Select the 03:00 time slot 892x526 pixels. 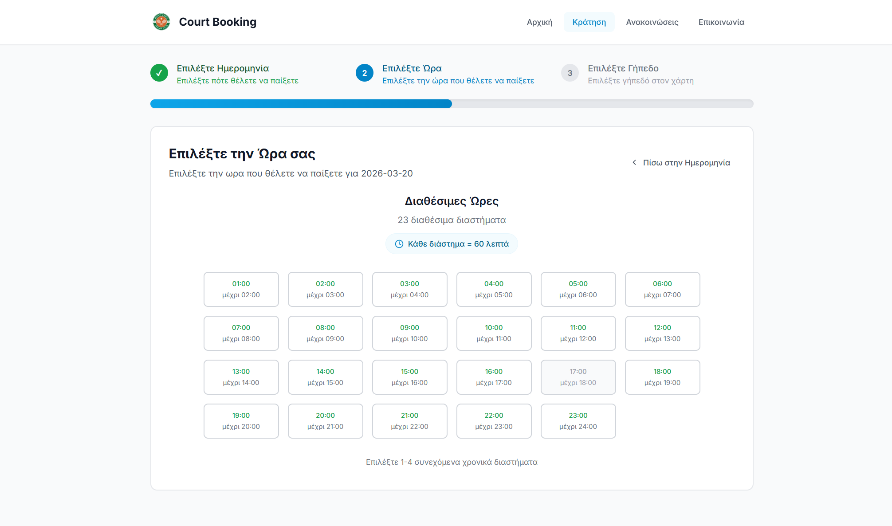410,289
